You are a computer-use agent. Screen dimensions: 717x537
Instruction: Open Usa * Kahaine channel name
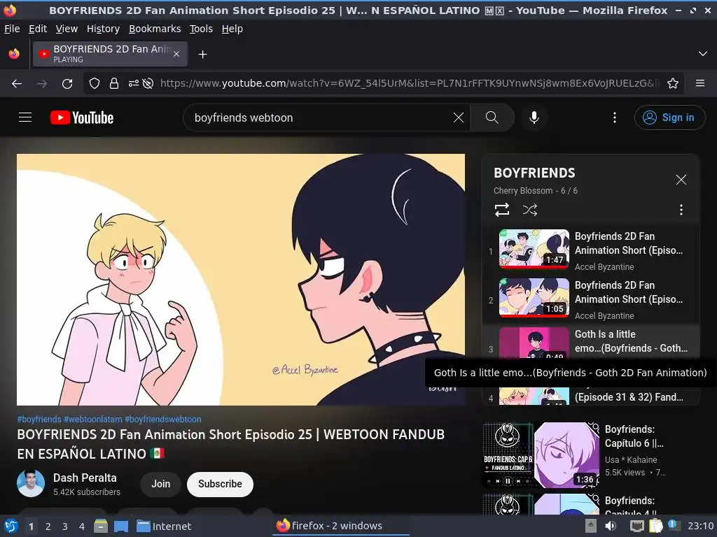(631, 460)
